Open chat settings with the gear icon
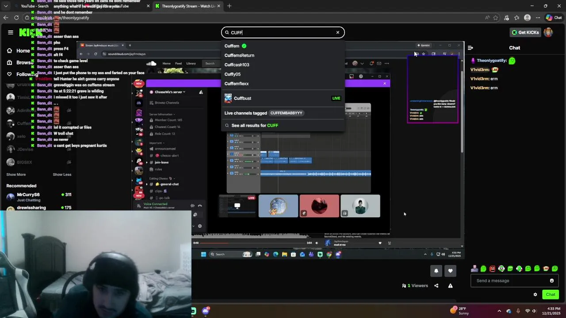Viewport: 566px width, 318px height. point(535,295)
